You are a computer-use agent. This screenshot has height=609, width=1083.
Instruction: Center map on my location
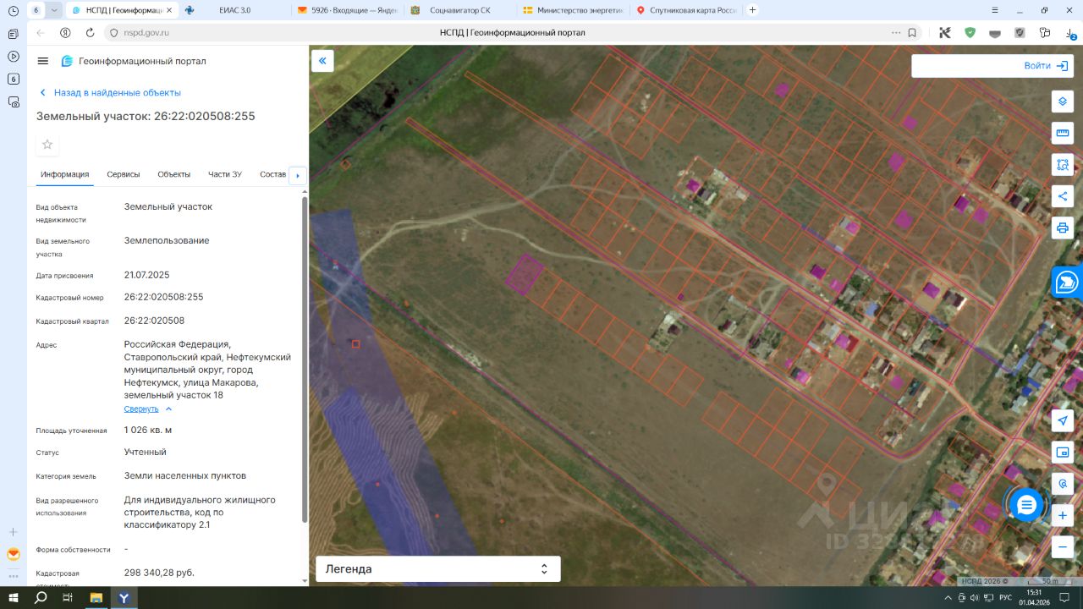tap(1063, 420)
